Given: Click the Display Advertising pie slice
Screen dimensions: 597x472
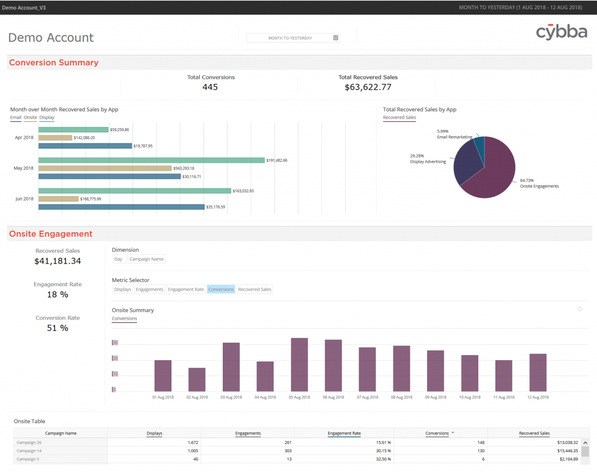Looking at the screenshot, I should point(468,162).
